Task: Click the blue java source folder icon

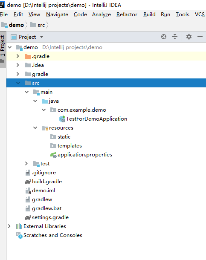Action: click(x=45, y=101)
